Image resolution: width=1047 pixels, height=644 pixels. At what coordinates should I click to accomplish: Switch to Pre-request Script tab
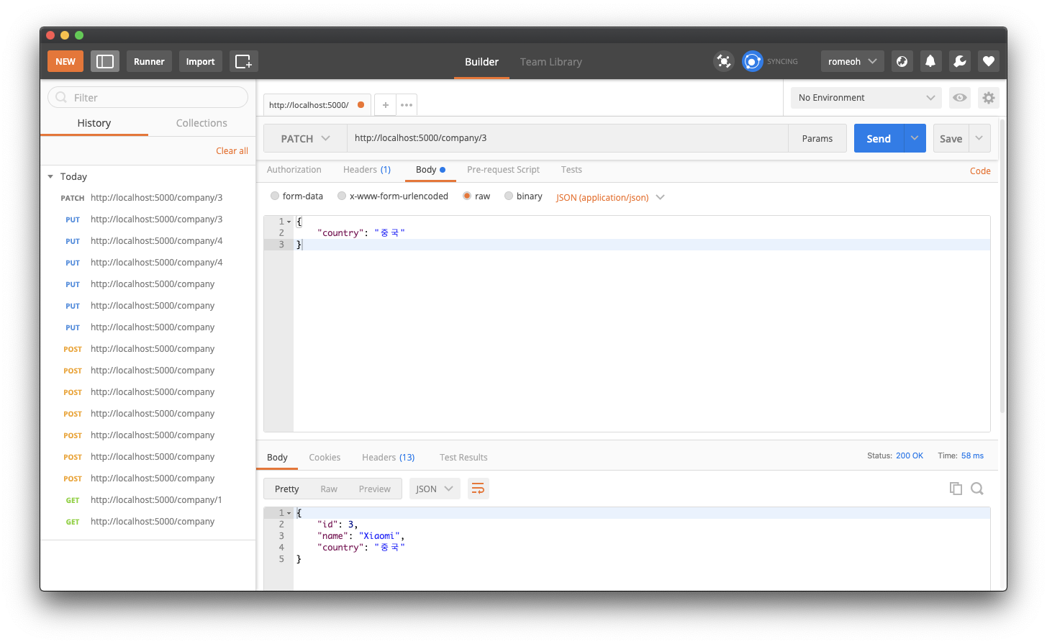click(x=503, y=170)
